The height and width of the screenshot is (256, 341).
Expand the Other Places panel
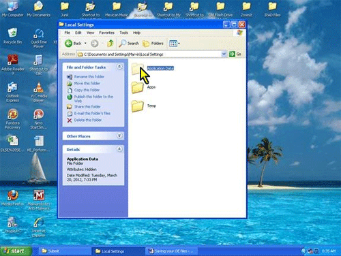pyautogui.click(x=119, y=135)
